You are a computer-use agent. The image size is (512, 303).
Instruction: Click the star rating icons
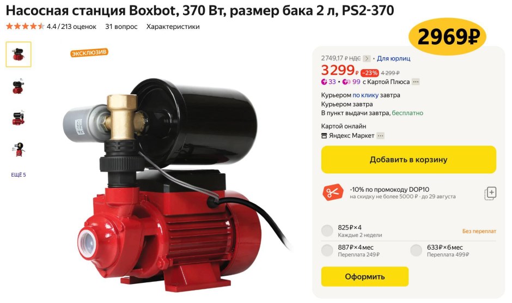click(x=25, y=27)
